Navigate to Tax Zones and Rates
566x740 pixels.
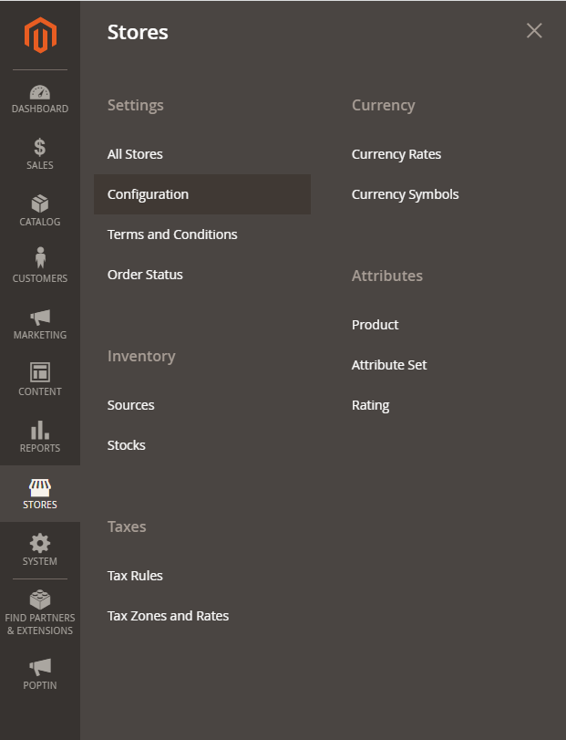[168, 616]
